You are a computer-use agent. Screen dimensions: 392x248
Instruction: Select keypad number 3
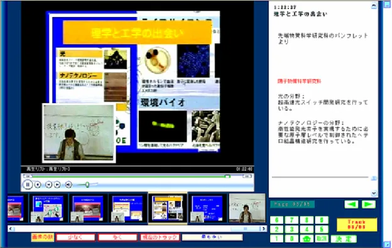[291, 229]
